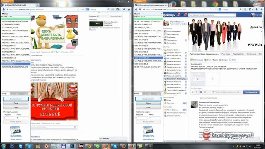The image size is (265, 149).
Task: Open a new tab in left Firefox window
Action: point(38,5)
